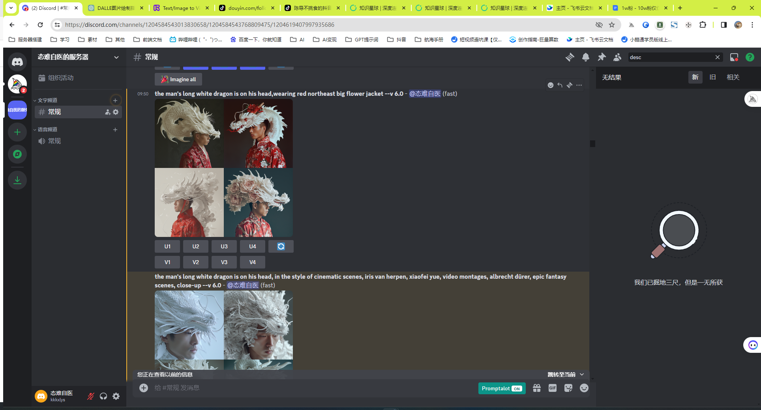Sort search results by 相关
This screenshot has height=410, width=761.
(733, 77)
